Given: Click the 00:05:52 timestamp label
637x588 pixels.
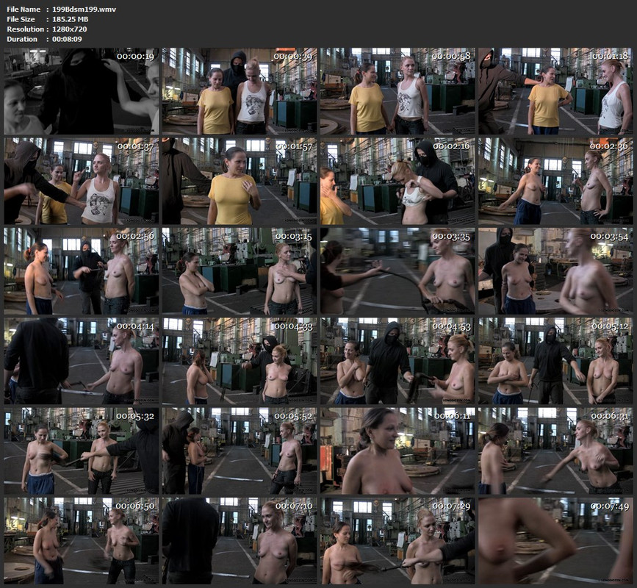Looking at the screenshot, I should point(293,416).
